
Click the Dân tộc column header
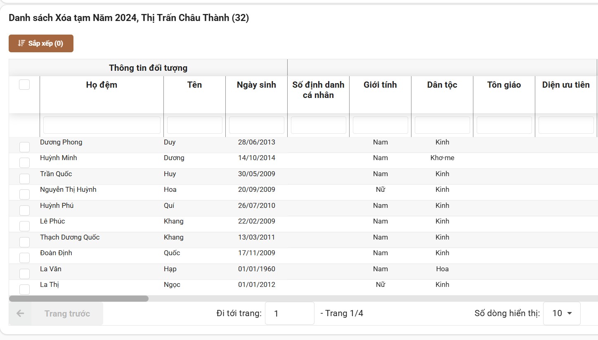(x=442, y=85)
